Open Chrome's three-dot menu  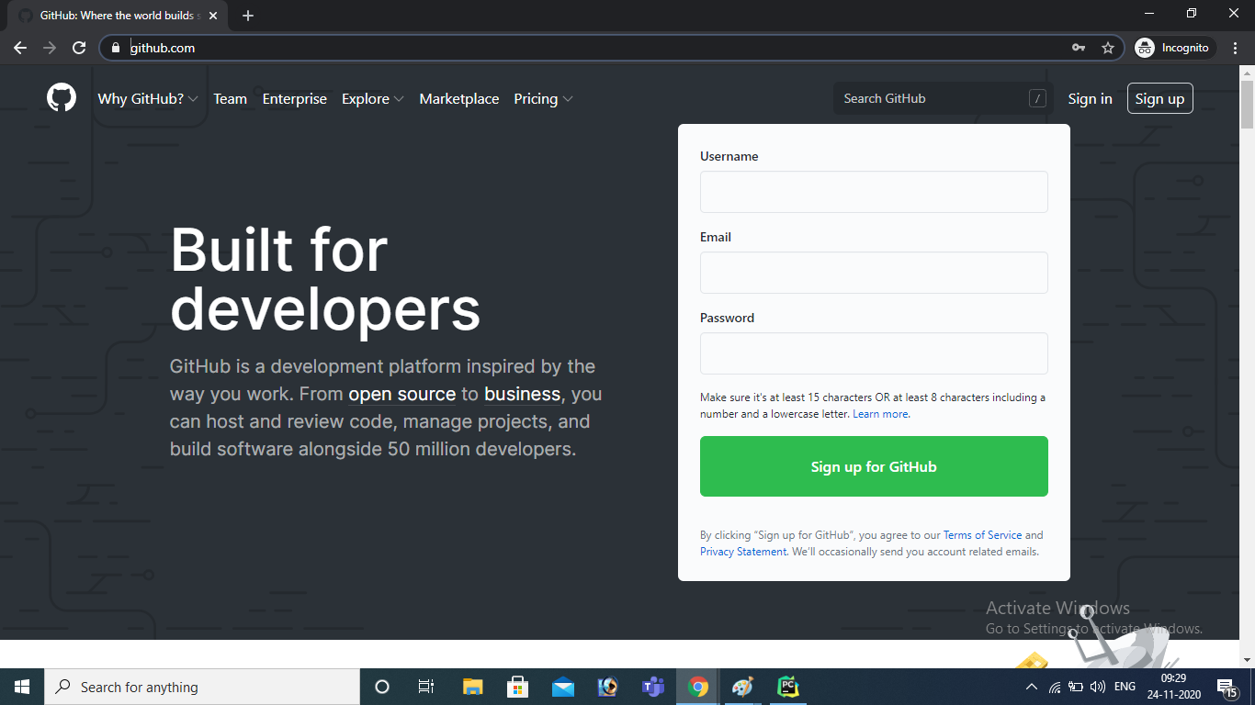click(x=1236, y=47)
